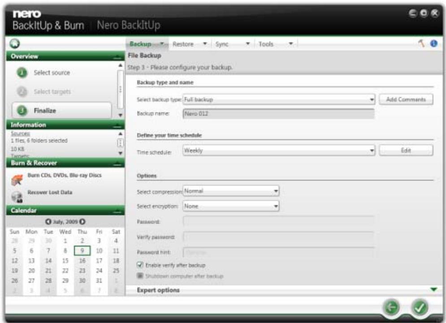Select the Finalize step
Viewport: 446px width, 323px height.
pyautogui.click(x=62, y=111)
